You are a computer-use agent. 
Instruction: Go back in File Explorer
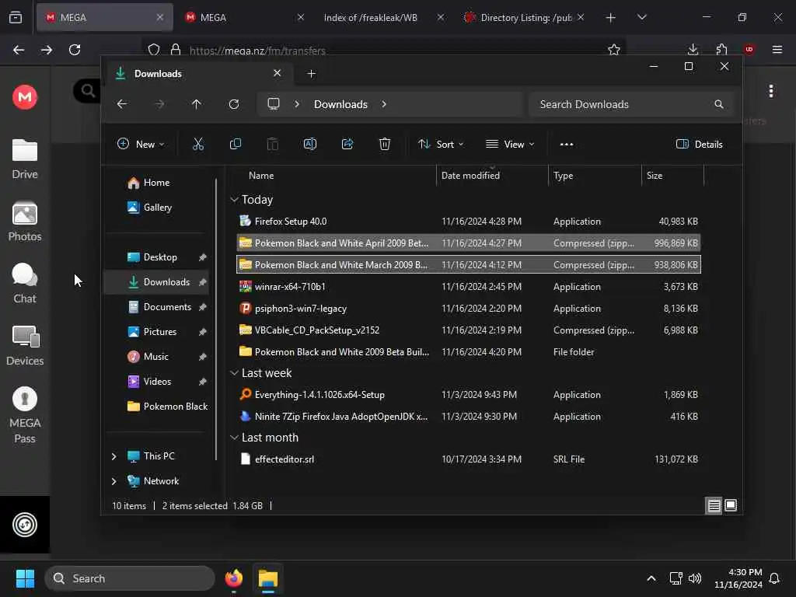[x=122, y=104]
